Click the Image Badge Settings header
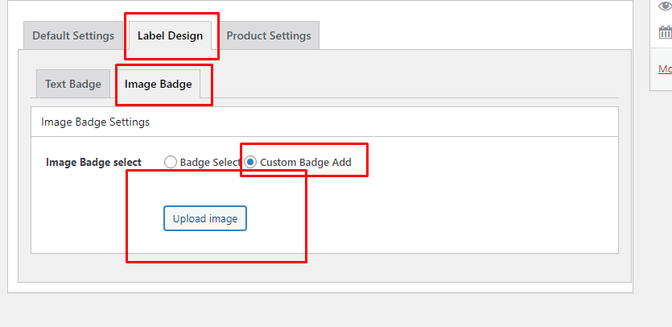 click(95, 122)
